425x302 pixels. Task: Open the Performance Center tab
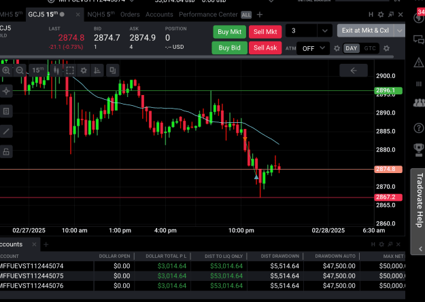tap(208, 15)
